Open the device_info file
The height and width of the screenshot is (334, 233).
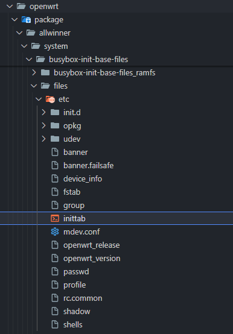click(83, 178)
